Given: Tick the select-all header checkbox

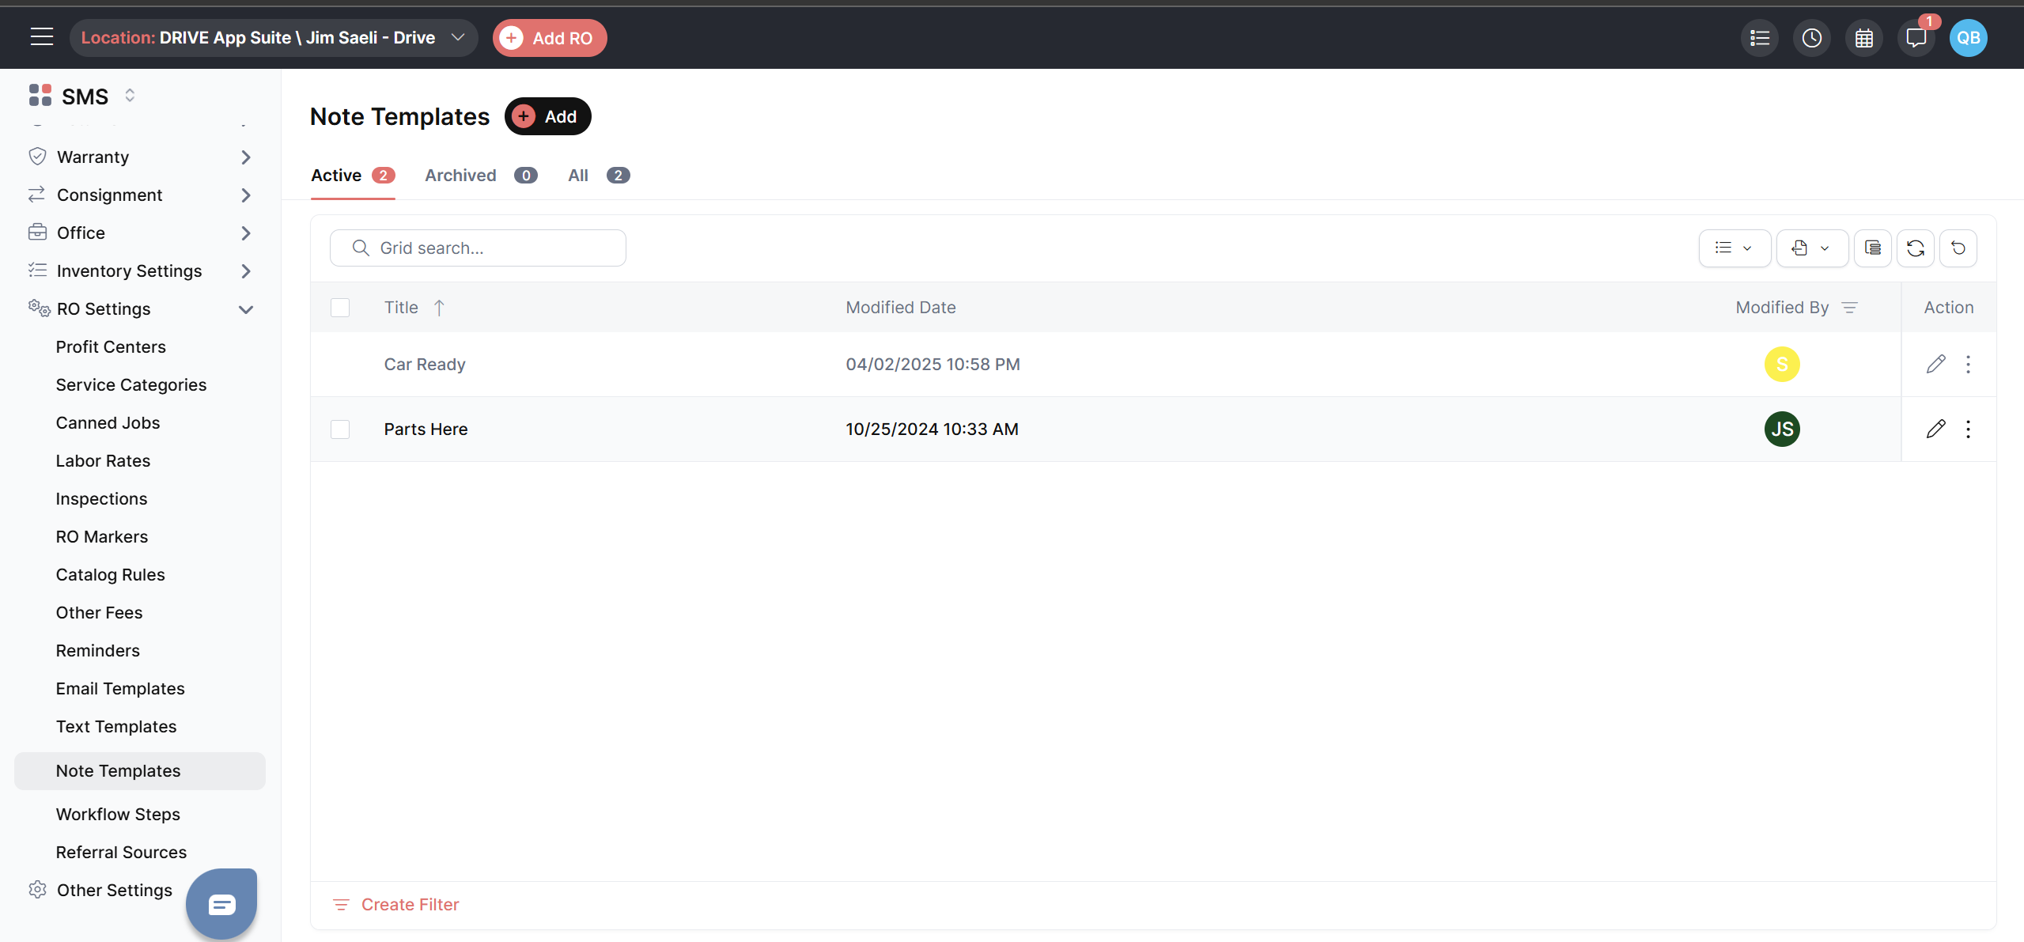Looking at the screenshot, I should click(340, 308).
